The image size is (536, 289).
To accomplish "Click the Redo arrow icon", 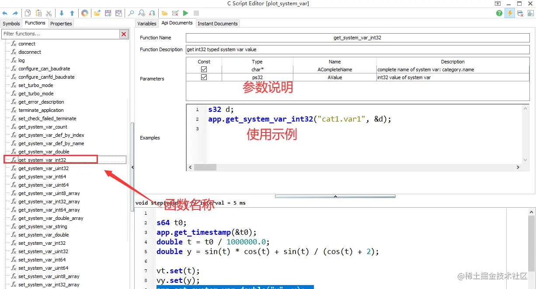I will point(15,13).
